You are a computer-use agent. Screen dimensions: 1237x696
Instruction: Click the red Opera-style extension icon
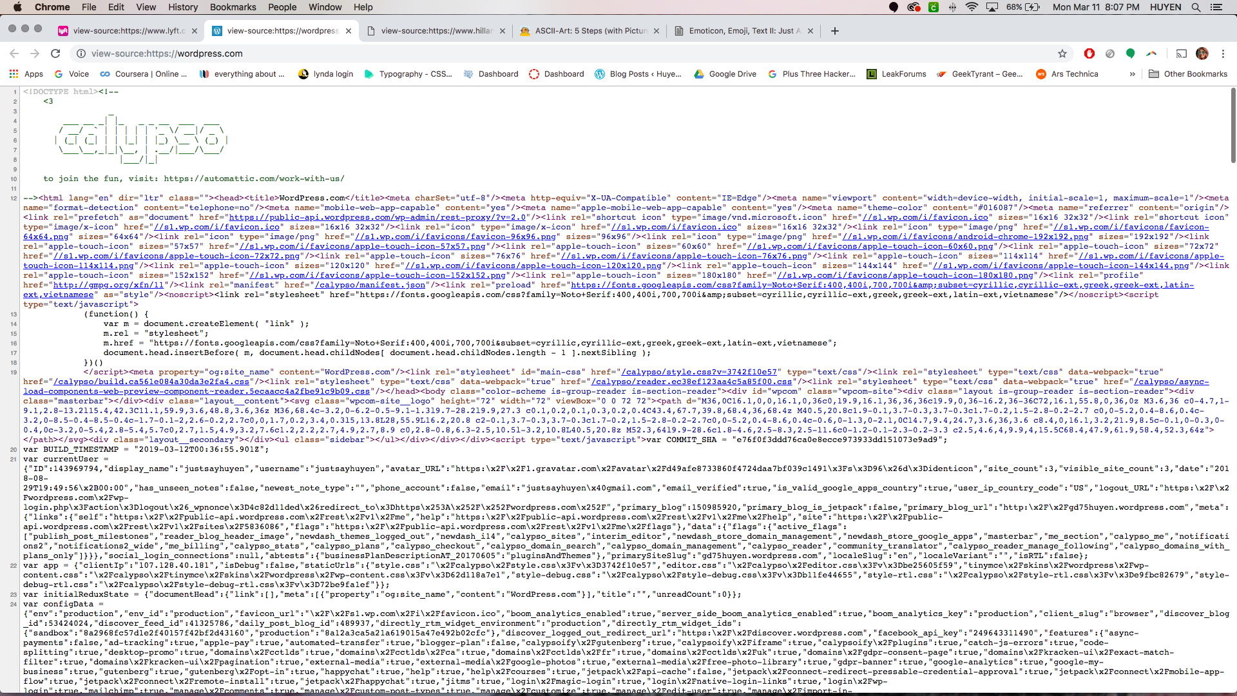[x=1089, y=53]
